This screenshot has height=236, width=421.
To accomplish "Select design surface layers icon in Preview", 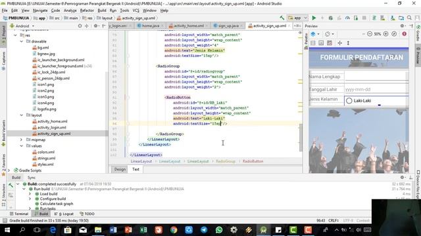I will (x=314, y=34).
